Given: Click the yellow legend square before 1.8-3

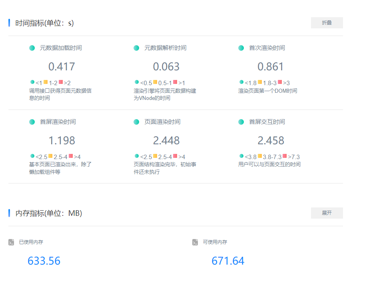Looking at the screenshot, I should pos(260,82).
